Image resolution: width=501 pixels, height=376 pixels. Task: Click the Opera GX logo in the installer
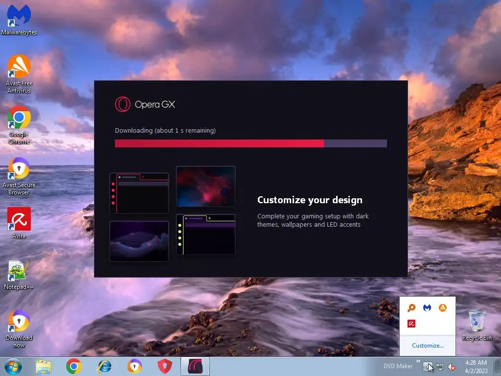click(145, 104)
